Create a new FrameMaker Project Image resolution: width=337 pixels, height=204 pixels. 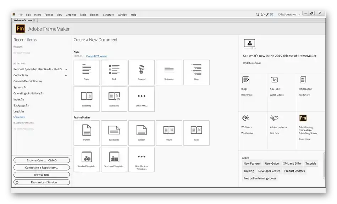point(169,133)
